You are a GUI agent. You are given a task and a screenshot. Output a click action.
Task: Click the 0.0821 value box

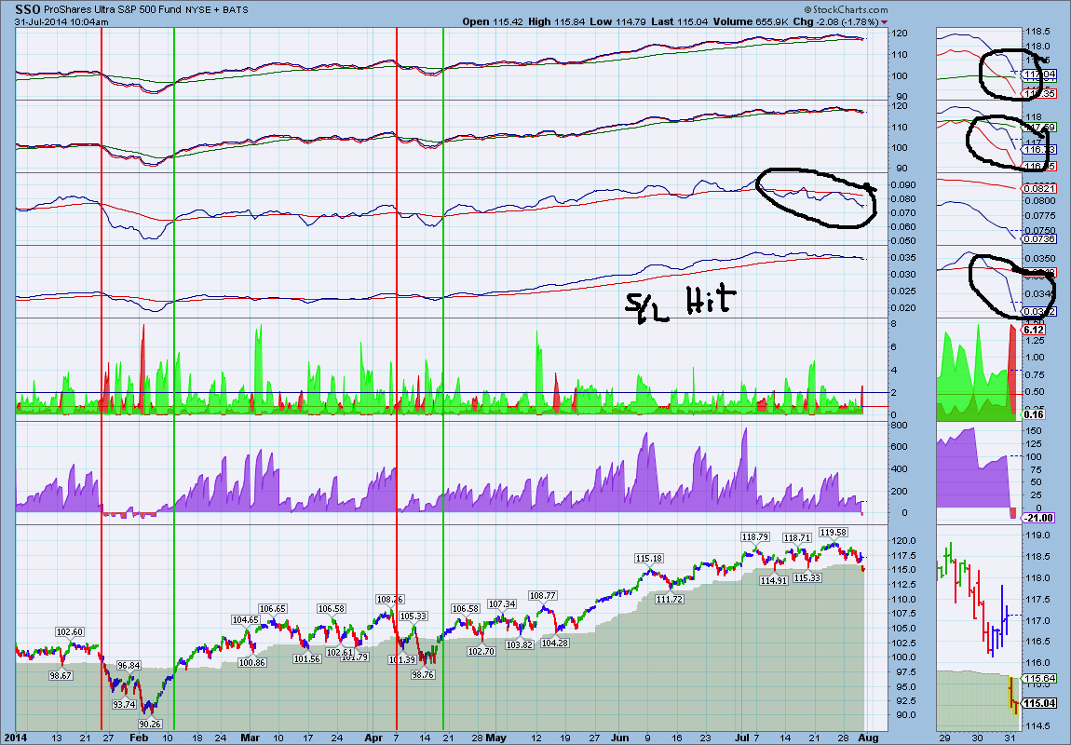pos(1039,188)
